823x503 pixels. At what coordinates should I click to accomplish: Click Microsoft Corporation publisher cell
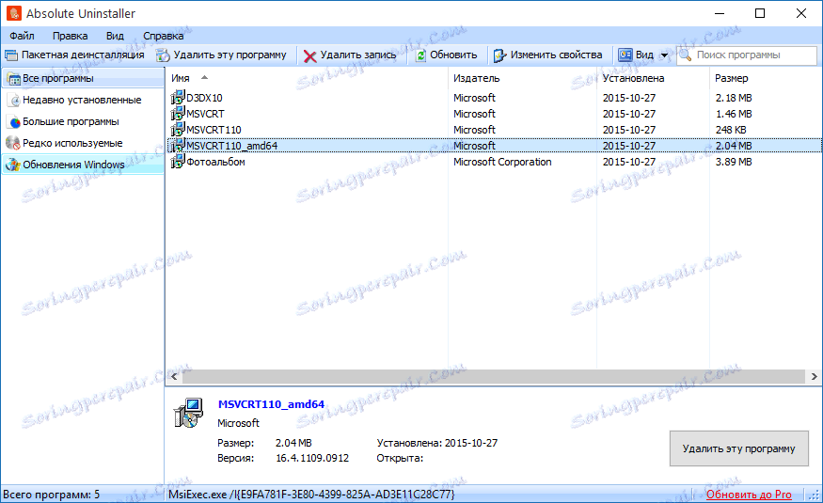tap(502, 162)
